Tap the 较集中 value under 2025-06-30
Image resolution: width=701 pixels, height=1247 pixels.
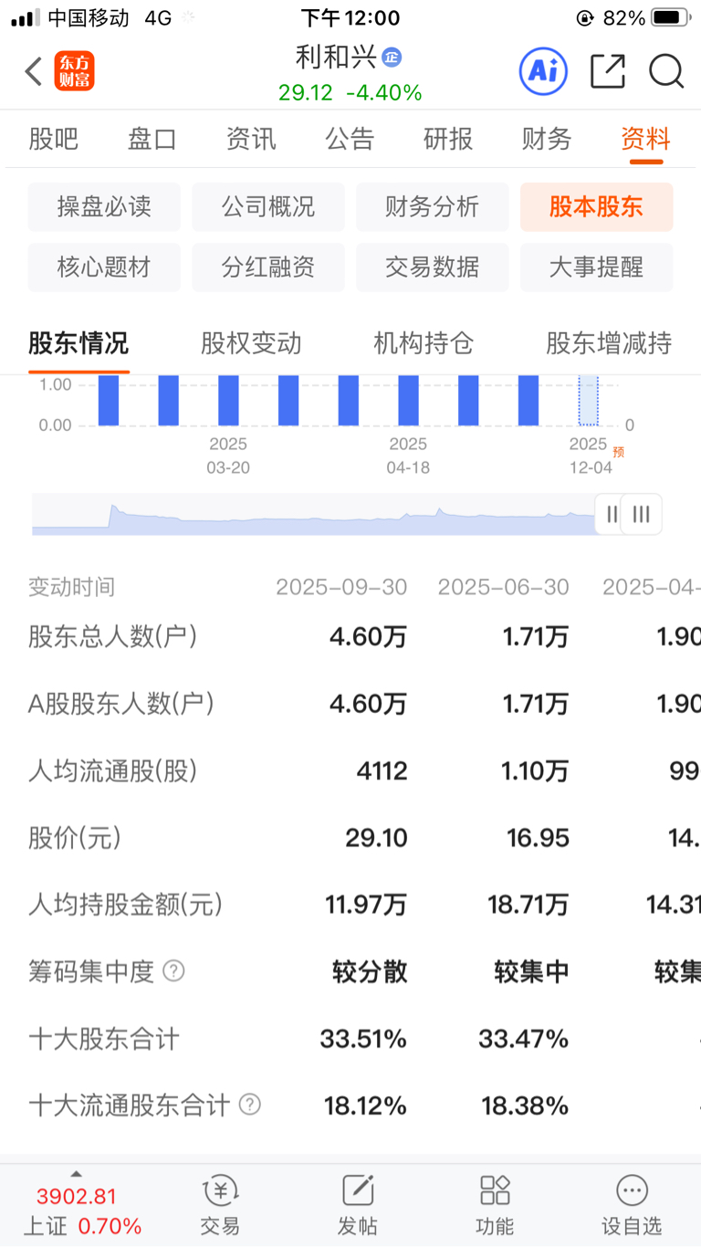tap(532, 971)
